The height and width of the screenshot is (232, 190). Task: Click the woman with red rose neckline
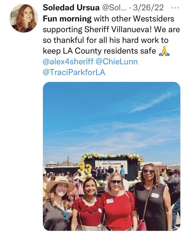point(87,205)
